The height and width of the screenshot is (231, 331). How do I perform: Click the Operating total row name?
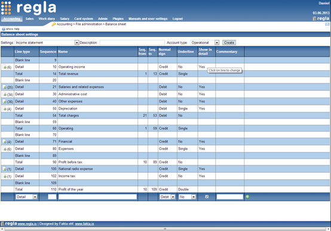66,129
